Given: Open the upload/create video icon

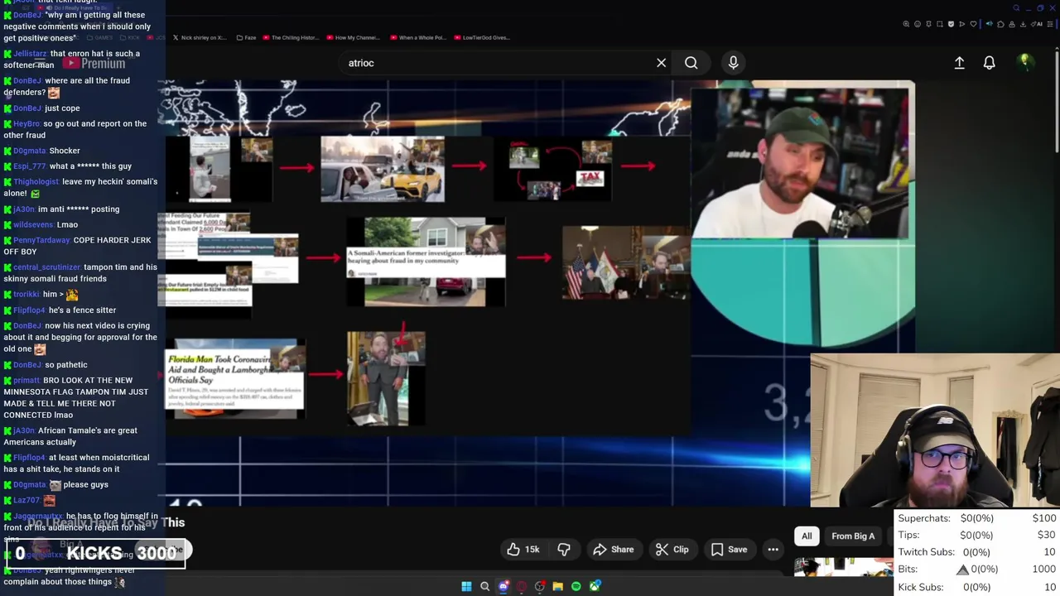Looking at the screenshot, I should tap(959, 63).
